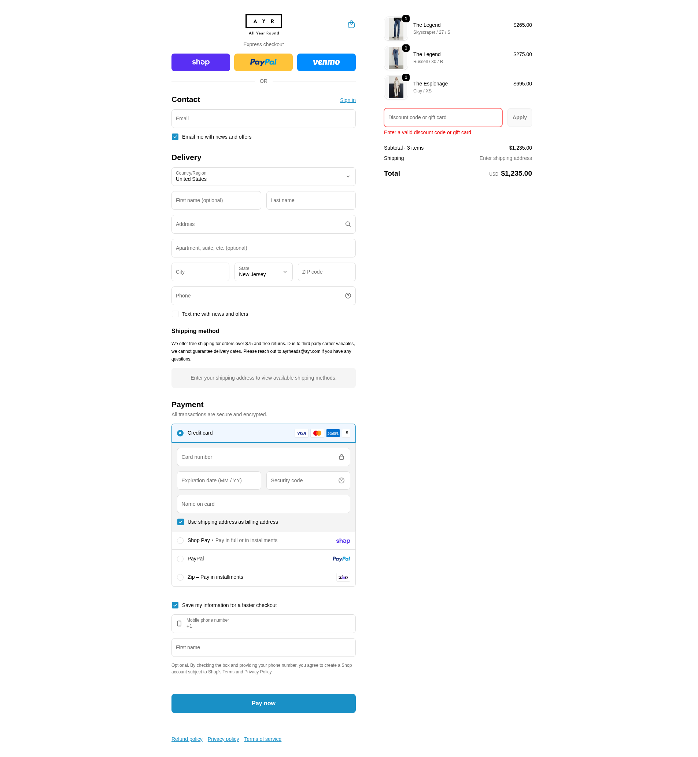This screenshot has height=757, width=698.
Task: Click the search icon in Address field
Action: pos(348,224)
